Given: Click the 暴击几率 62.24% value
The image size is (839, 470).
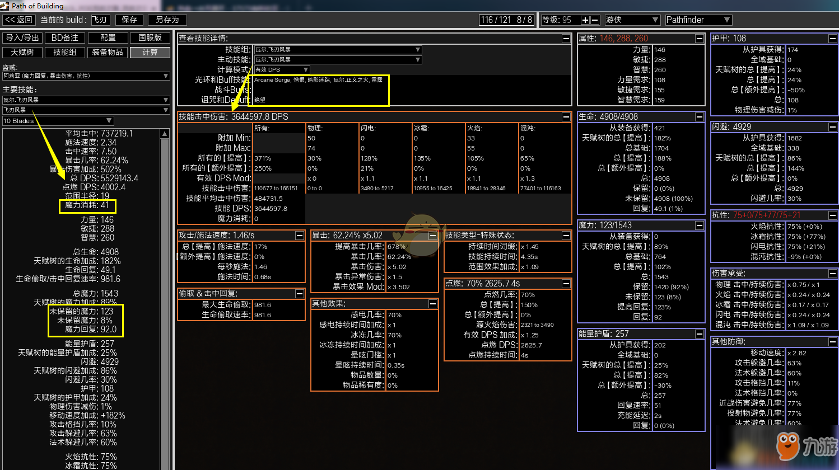Looking at the screenshot, I should (x=399, y=257).
